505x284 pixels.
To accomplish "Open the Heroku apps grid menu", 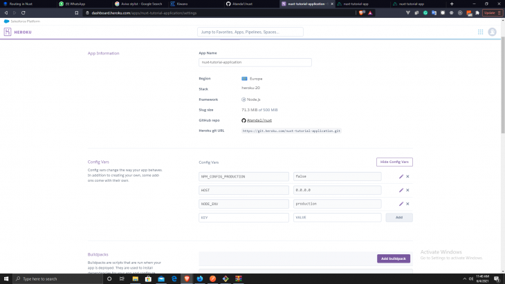I will 481,32.
